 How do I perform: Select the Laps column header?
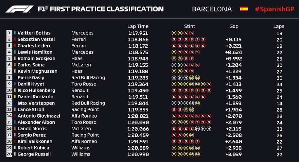(279, 26)
